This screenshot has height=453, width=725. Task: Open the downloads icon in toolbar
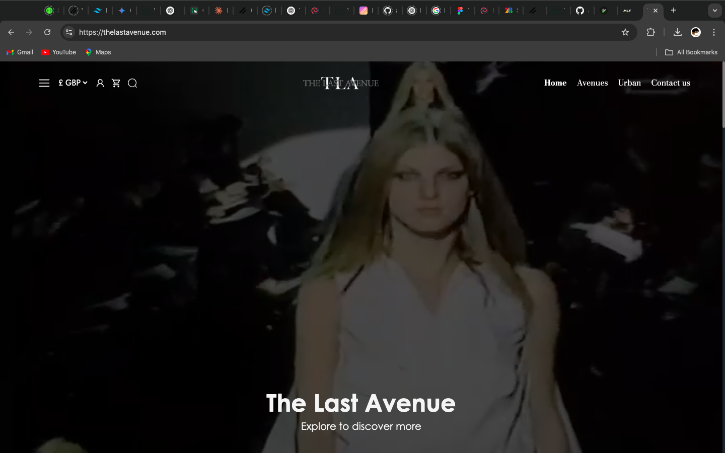coord(677,32)
